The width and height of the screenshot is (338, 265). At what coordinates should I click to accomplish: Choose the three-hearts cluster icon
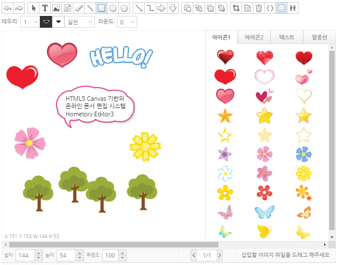[265, 96]
